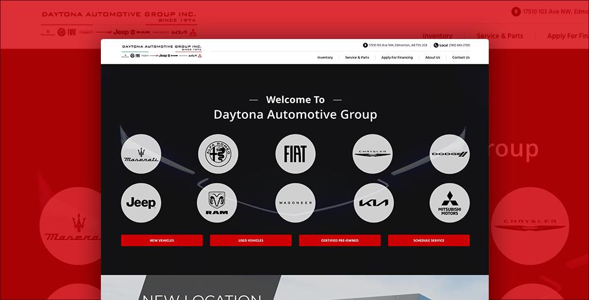
Task: Open the Chrysler brand circle on the main page
Action: 373,154
